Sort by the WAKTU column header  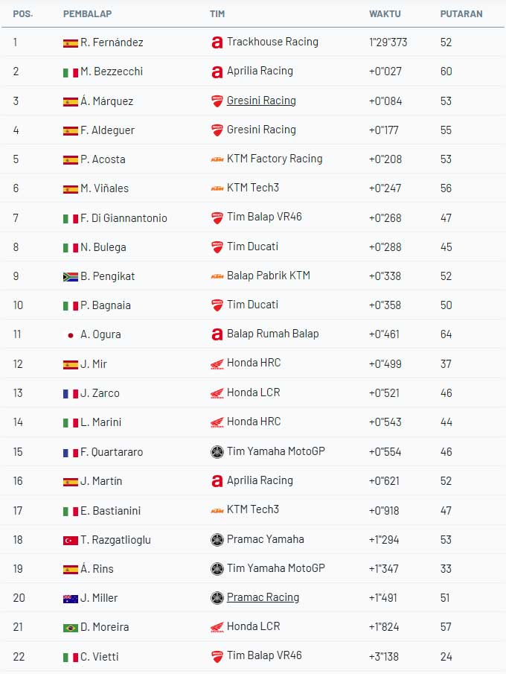[385, 14]
